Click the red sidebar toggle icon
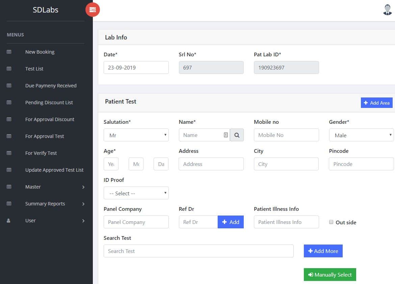 (93, 10)
